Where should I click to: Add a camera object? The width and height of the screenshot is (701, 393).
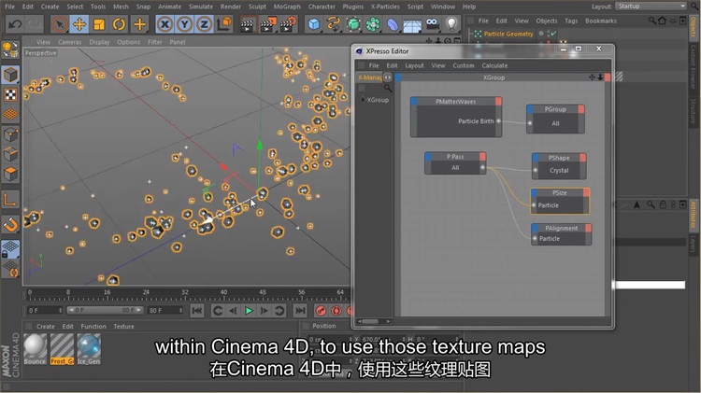433,24
